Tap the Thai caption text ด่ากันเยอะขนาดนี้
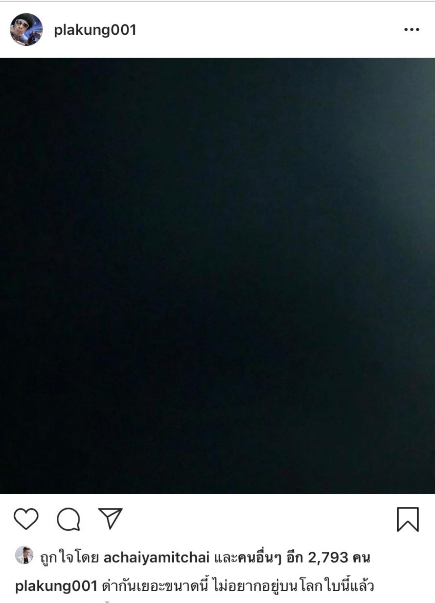The height and width of the screenshot is (603, 435). (x=155, y=586)
